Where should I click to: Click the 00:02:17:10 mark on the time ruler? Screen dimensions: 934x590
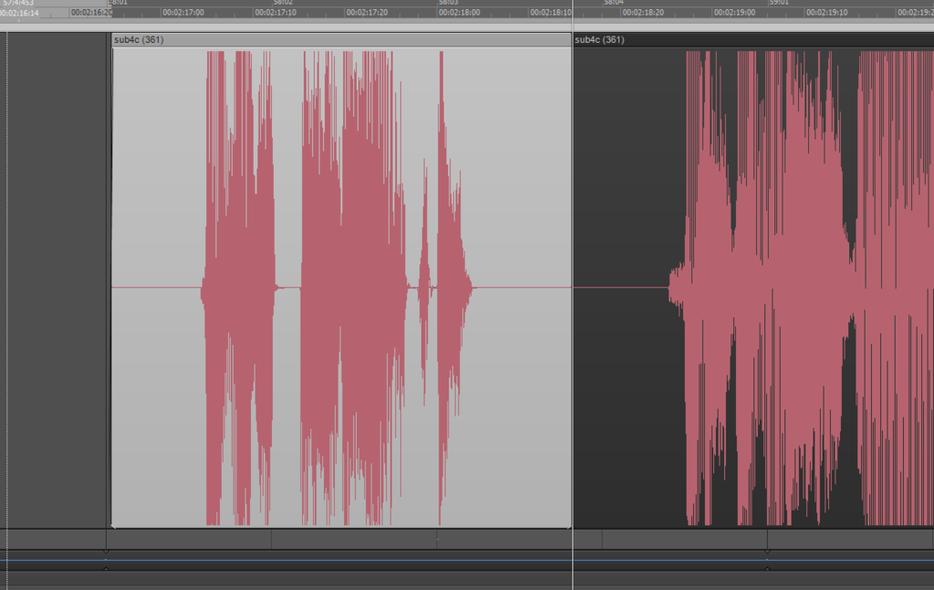click(x=275, y=14)
